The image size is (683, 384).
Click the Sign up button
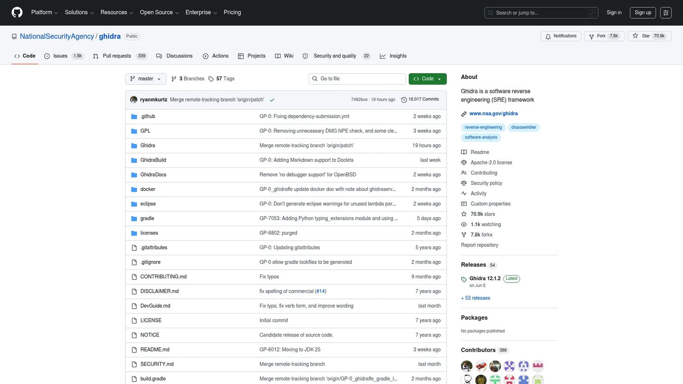643,13
